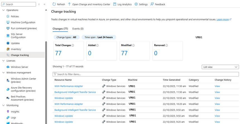Click the sidebar scroll up arrow
The height and width of the screenshot is (124, 240).
46,10
